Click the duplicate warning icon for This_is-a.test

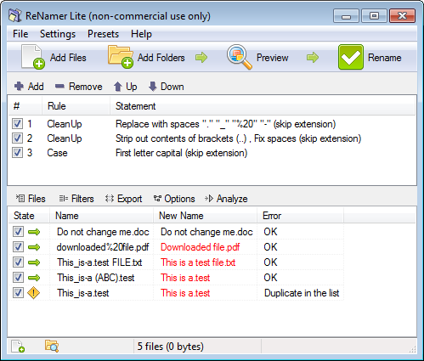(x=33, y=293)
